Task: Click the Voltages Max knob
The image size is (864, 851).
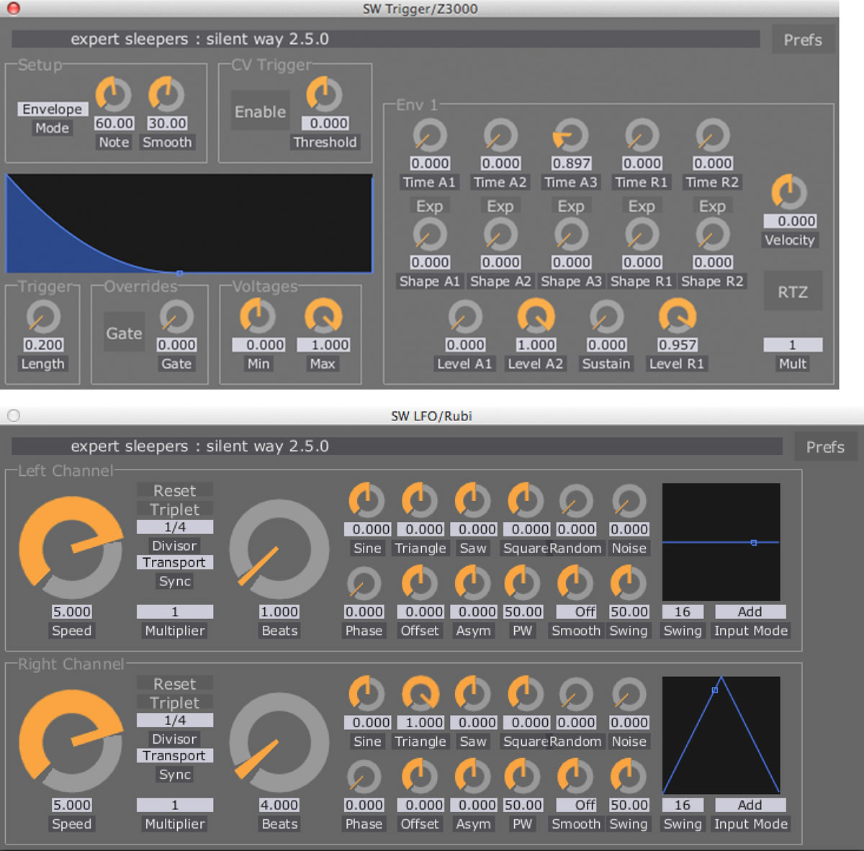Action: [x=323, y=317]
